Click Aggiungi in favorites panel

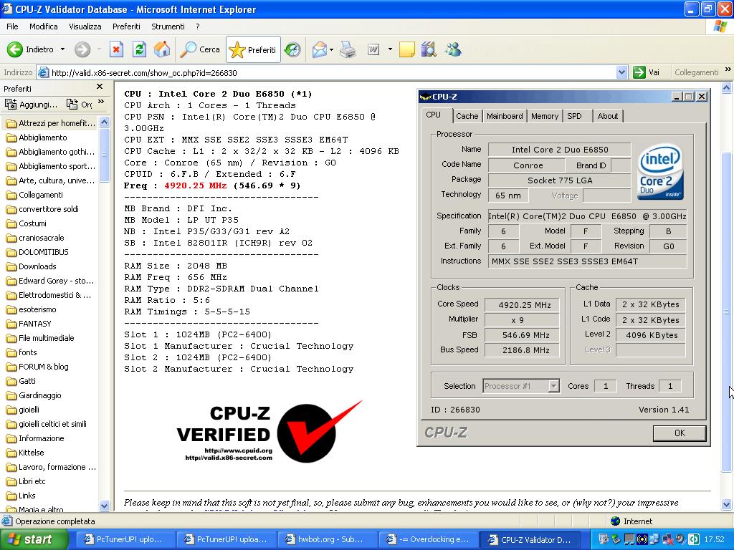(x=31, y=105)
